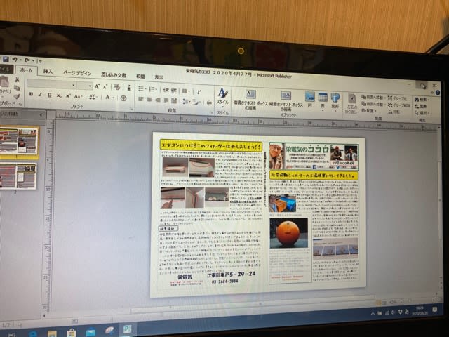Open the font color A dropdown

[x=109, y=98]
